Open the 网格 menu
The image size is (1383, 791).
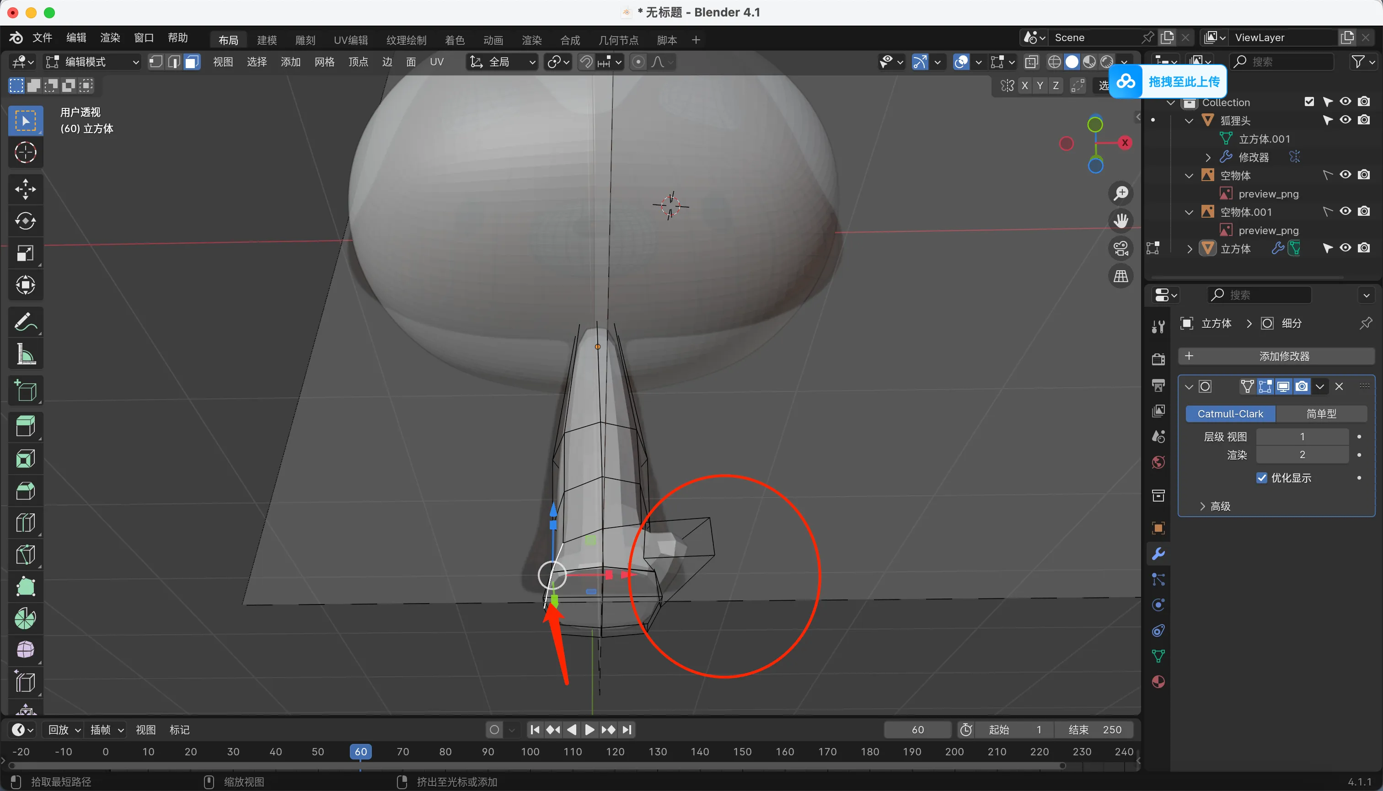click(324, 62)
